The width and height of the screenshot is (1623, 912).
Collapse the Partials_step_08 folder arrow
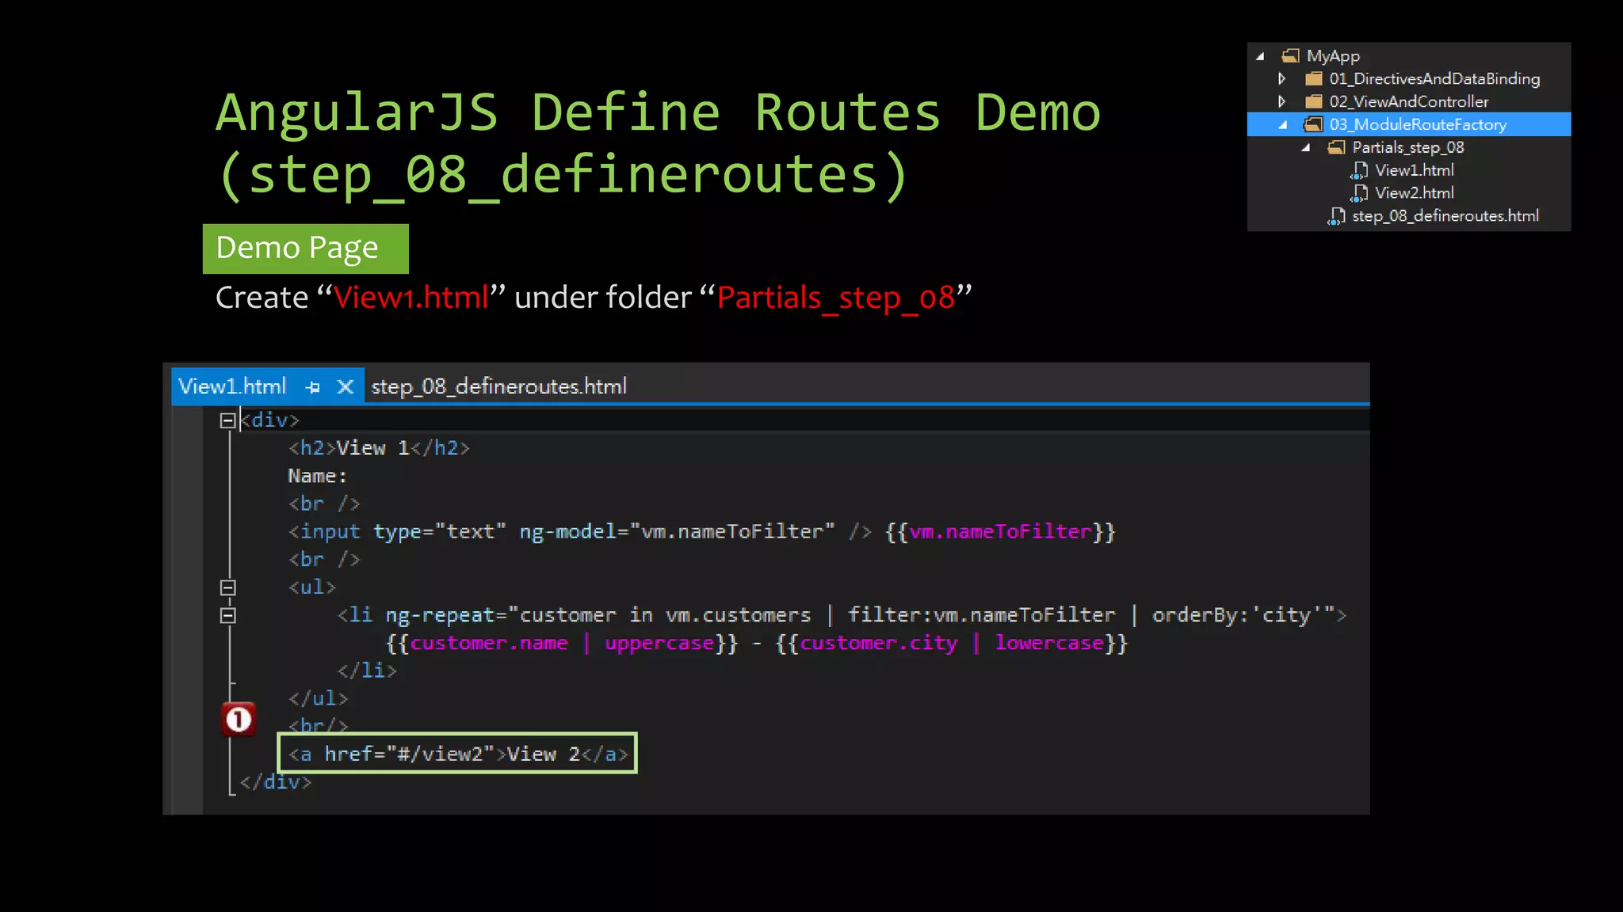1306,147
